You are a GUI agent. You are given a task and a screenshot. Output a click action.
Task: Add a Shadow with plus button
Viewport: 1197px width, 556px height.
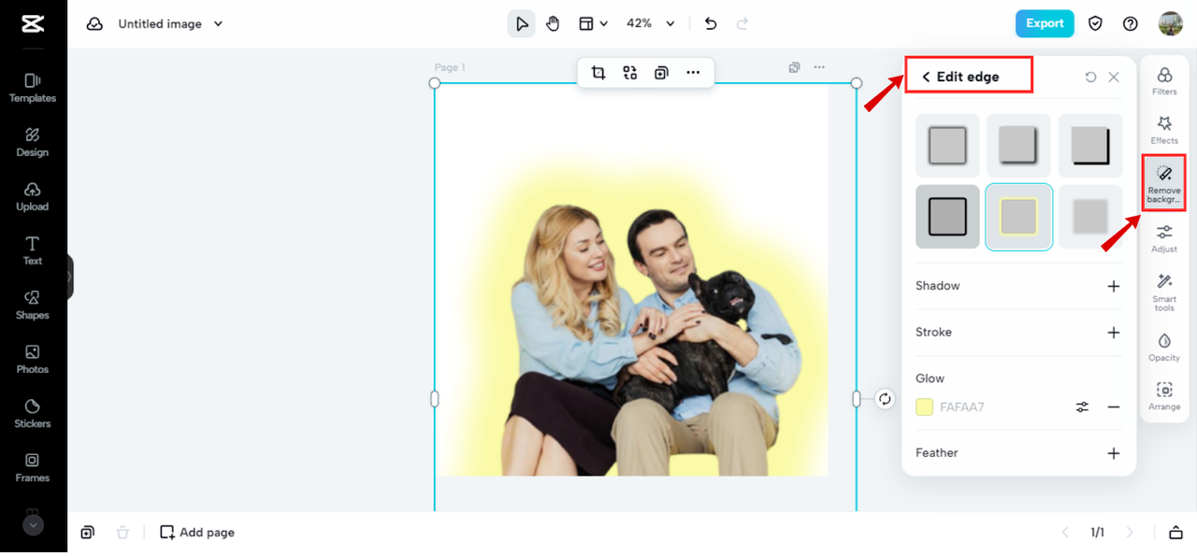[1114, 286]
